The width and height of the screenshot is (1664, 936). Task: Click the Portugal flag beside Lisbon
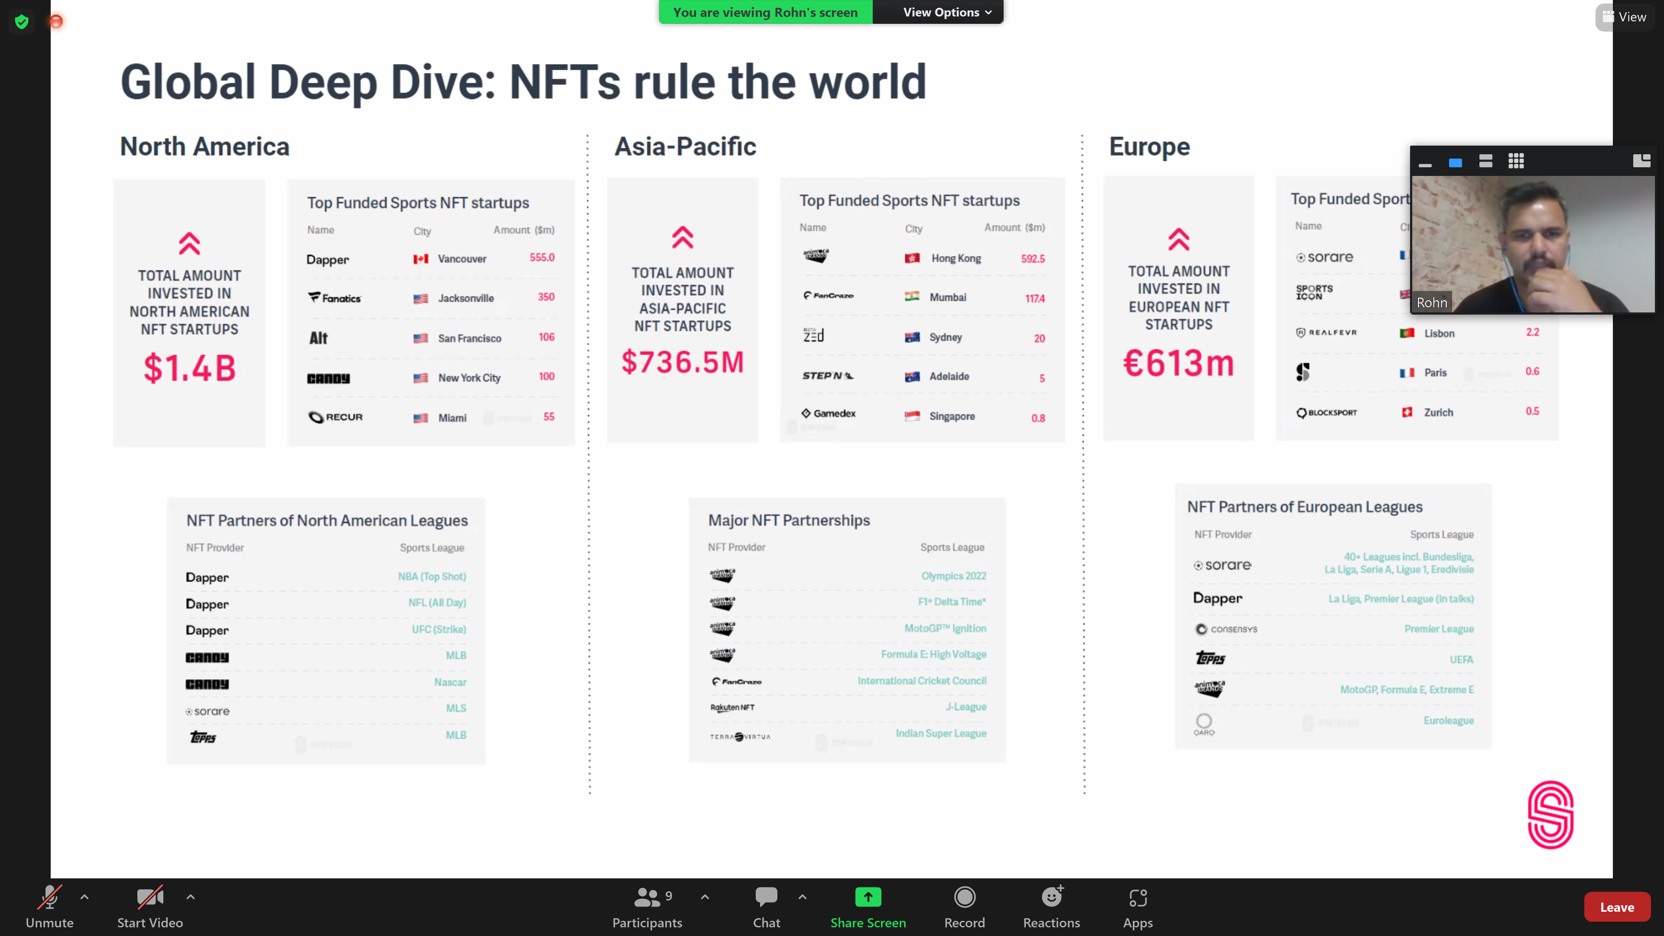[x=1407, y=333]
